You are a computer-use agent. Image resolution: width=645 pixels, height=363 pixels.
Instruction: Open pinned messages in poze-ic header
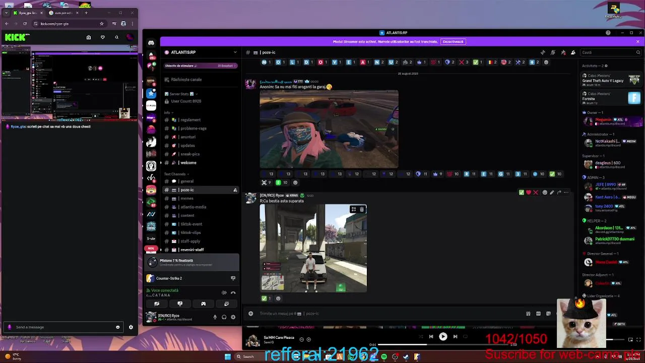(563, 52)
